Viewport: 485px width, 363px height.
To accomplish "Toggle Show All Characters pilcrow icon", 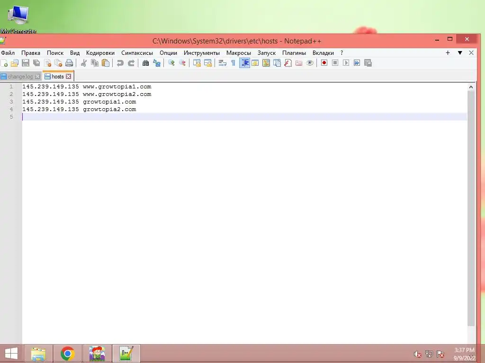I will [233, 63].
